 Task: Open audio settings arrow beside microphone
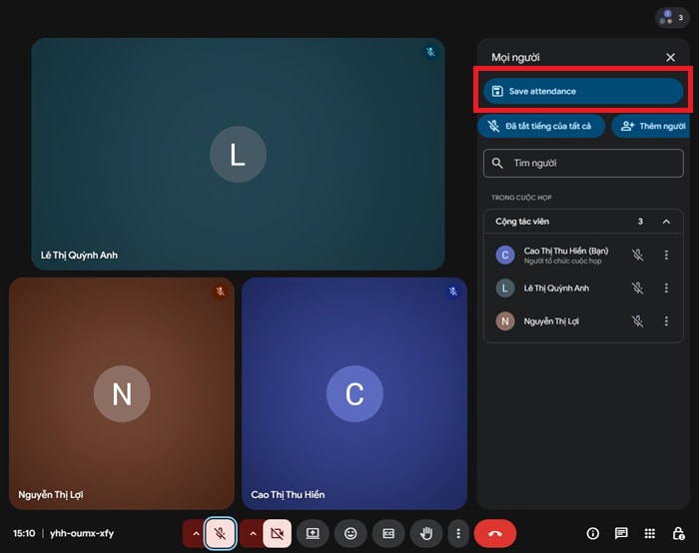pyautogui.click(x=196, y=533)
